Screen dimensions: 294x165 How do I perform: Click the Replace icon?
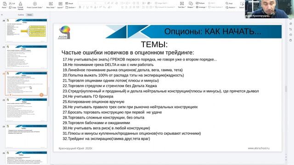coord(226,7)
